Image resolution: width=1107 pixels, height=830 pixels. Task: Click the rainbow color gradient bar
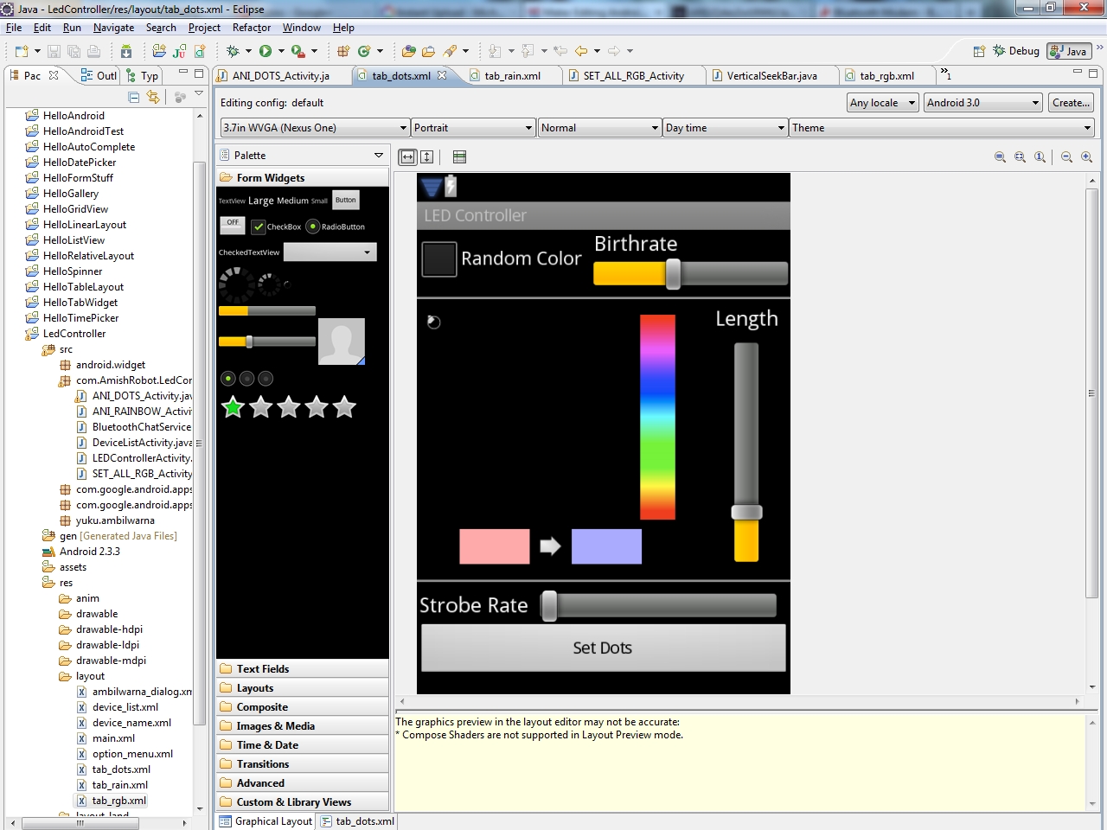click(x=657, y=417)
